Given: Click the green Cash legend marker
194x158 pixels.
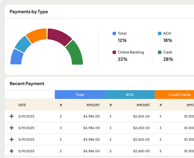Looking at the screenshot, I should [160, 52].
